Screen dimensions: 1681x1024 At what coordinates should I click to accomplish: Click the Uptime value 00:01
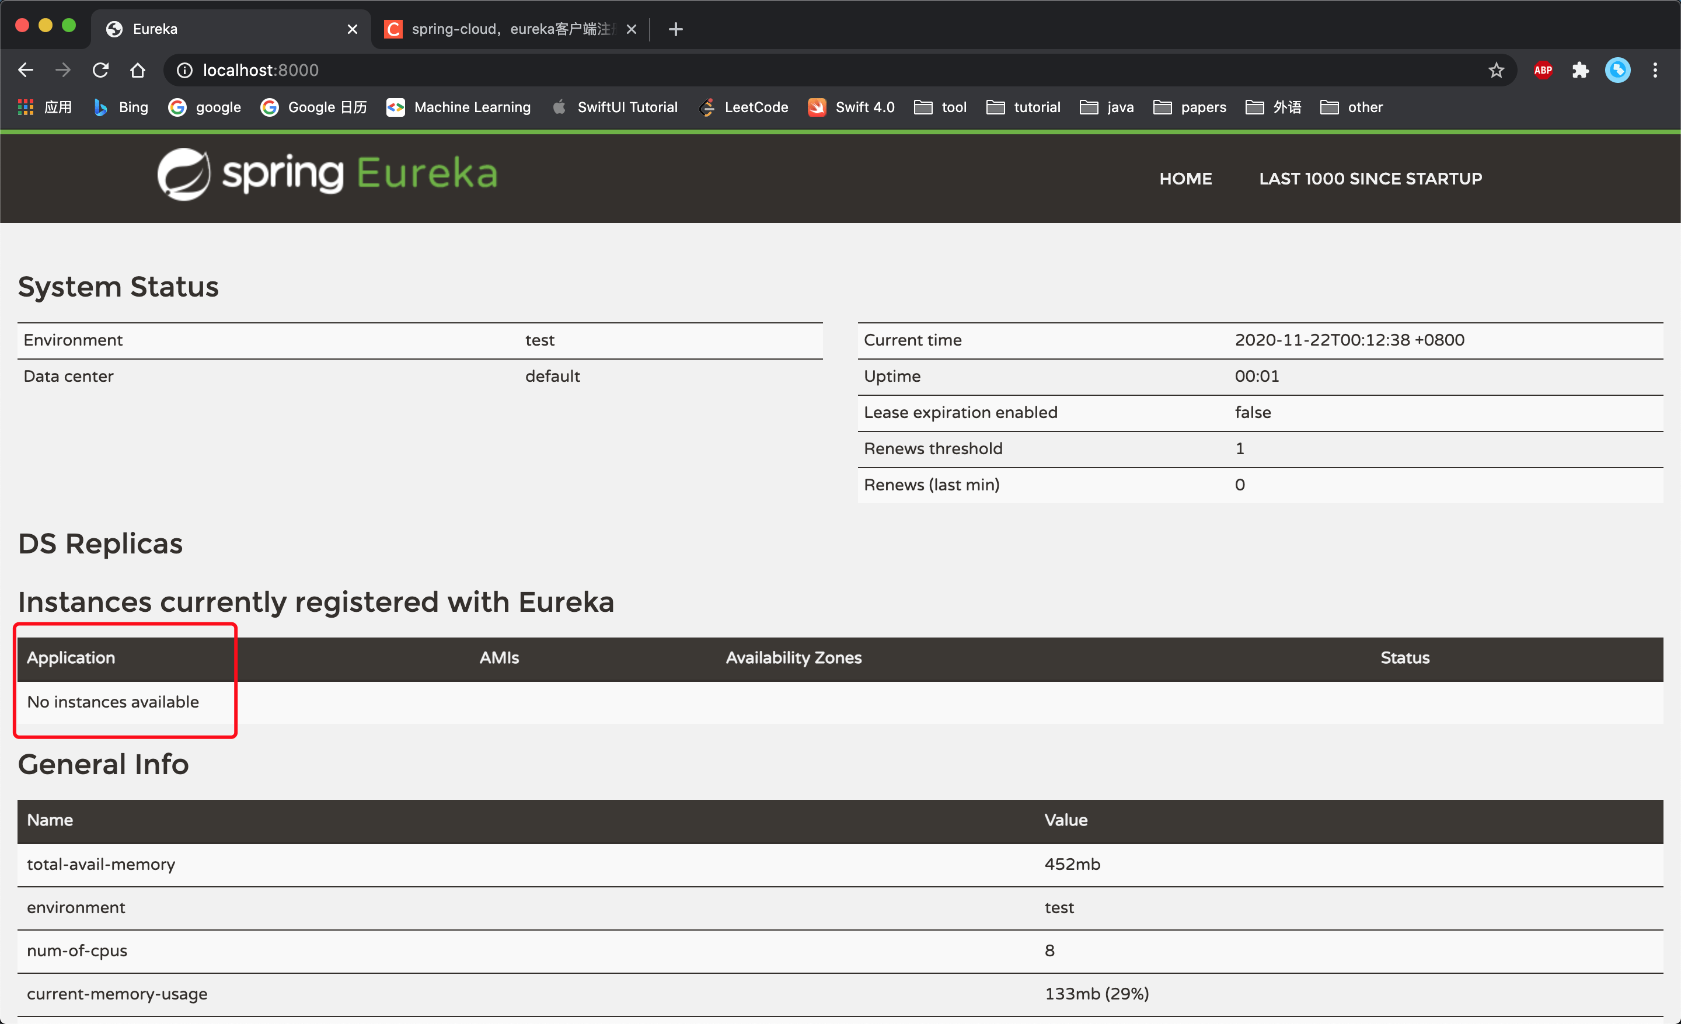(x=1257, y=376)
